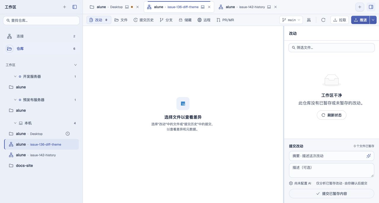This screenshot has height=203, width=379.
Task: Click the issue-142-history worktree icon in sidebar
Action: tap(11, 155)
